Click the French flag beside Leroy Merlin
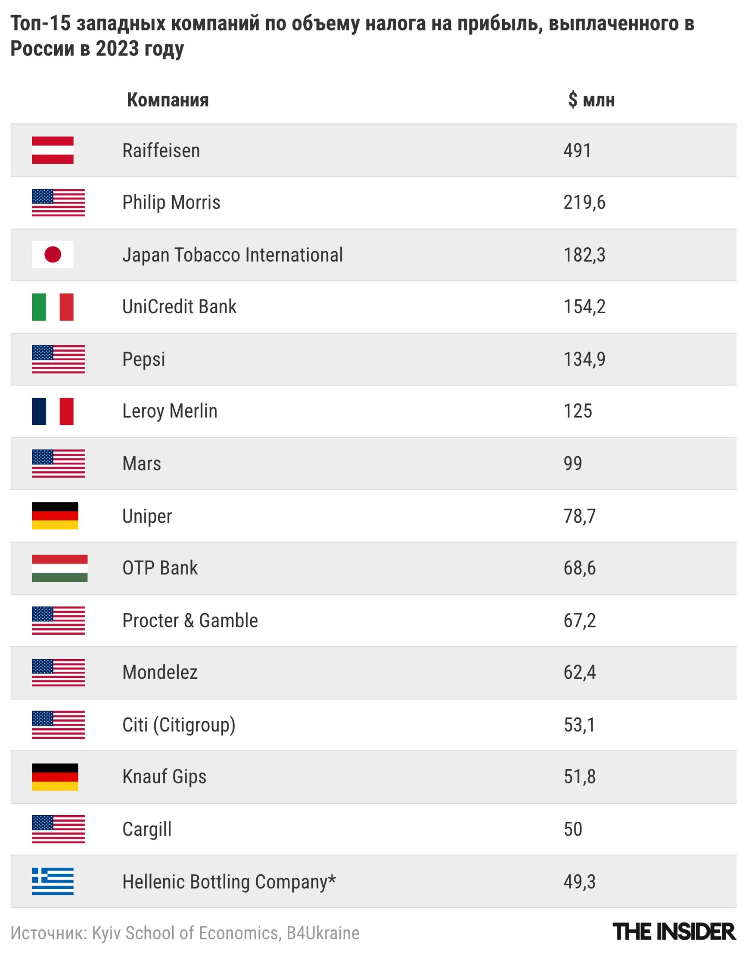746x954 pixels. pos(53,411)
